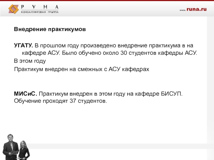This screenshot has width=214, height=160.
Task: Click the bold word 'МИСиС.'
Action: click(x=25, y=94)
